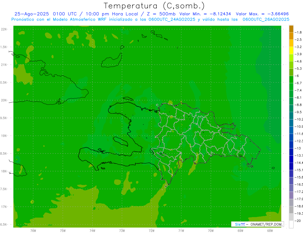This screenshot has height=234, width=303.
Task: Click the '70W' longitude label
Action: tap(211, 230)
